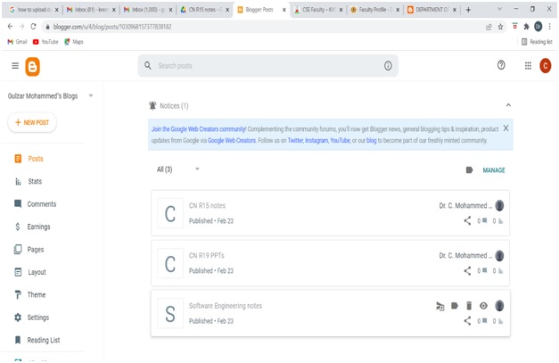The width and height of the screenshot is (559, 363).
Task: Share the CN R19 PPTs post
Action: click(x=467, y=270)
